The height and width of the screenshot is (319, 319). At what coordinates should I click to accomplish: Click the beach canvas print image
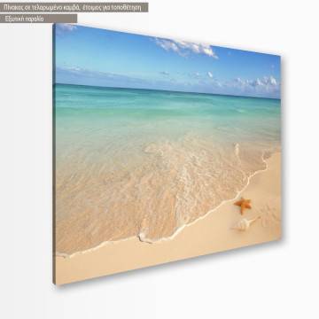click(167, 153)
